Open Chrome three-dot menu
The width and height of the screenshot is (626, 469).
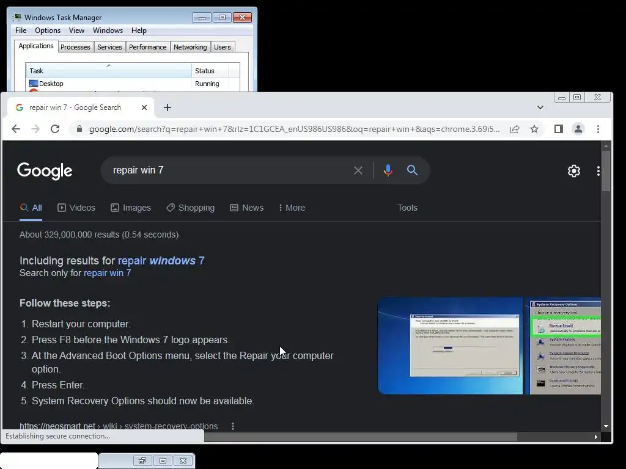tap(598, 129)
